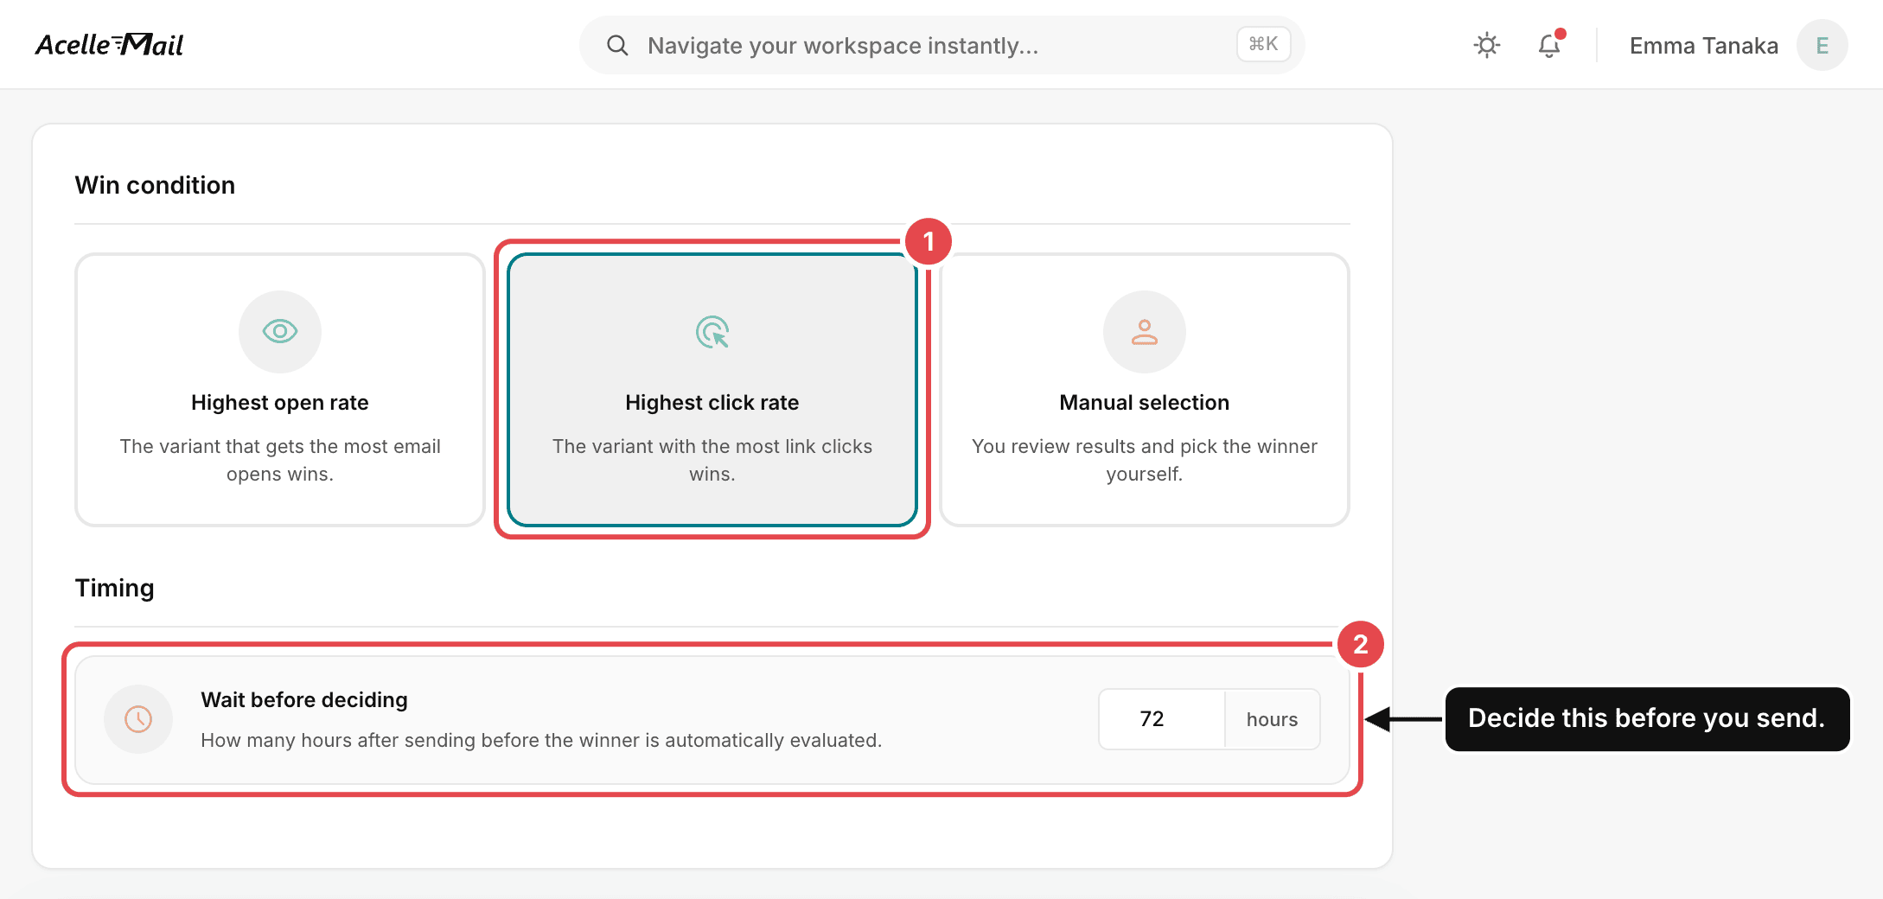The height and width of the screenshot is (899, 1883).
Task: Click the 'How many hours after sending' description
Action: [x=541, y=740]
